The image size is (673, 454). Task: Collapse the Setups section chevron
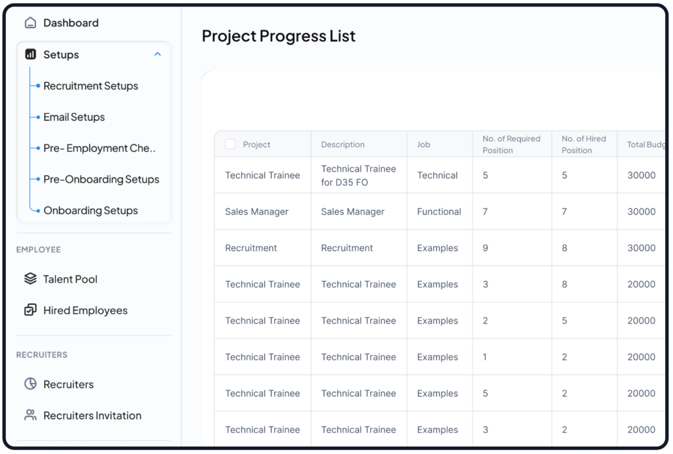[x=158, y=54]
